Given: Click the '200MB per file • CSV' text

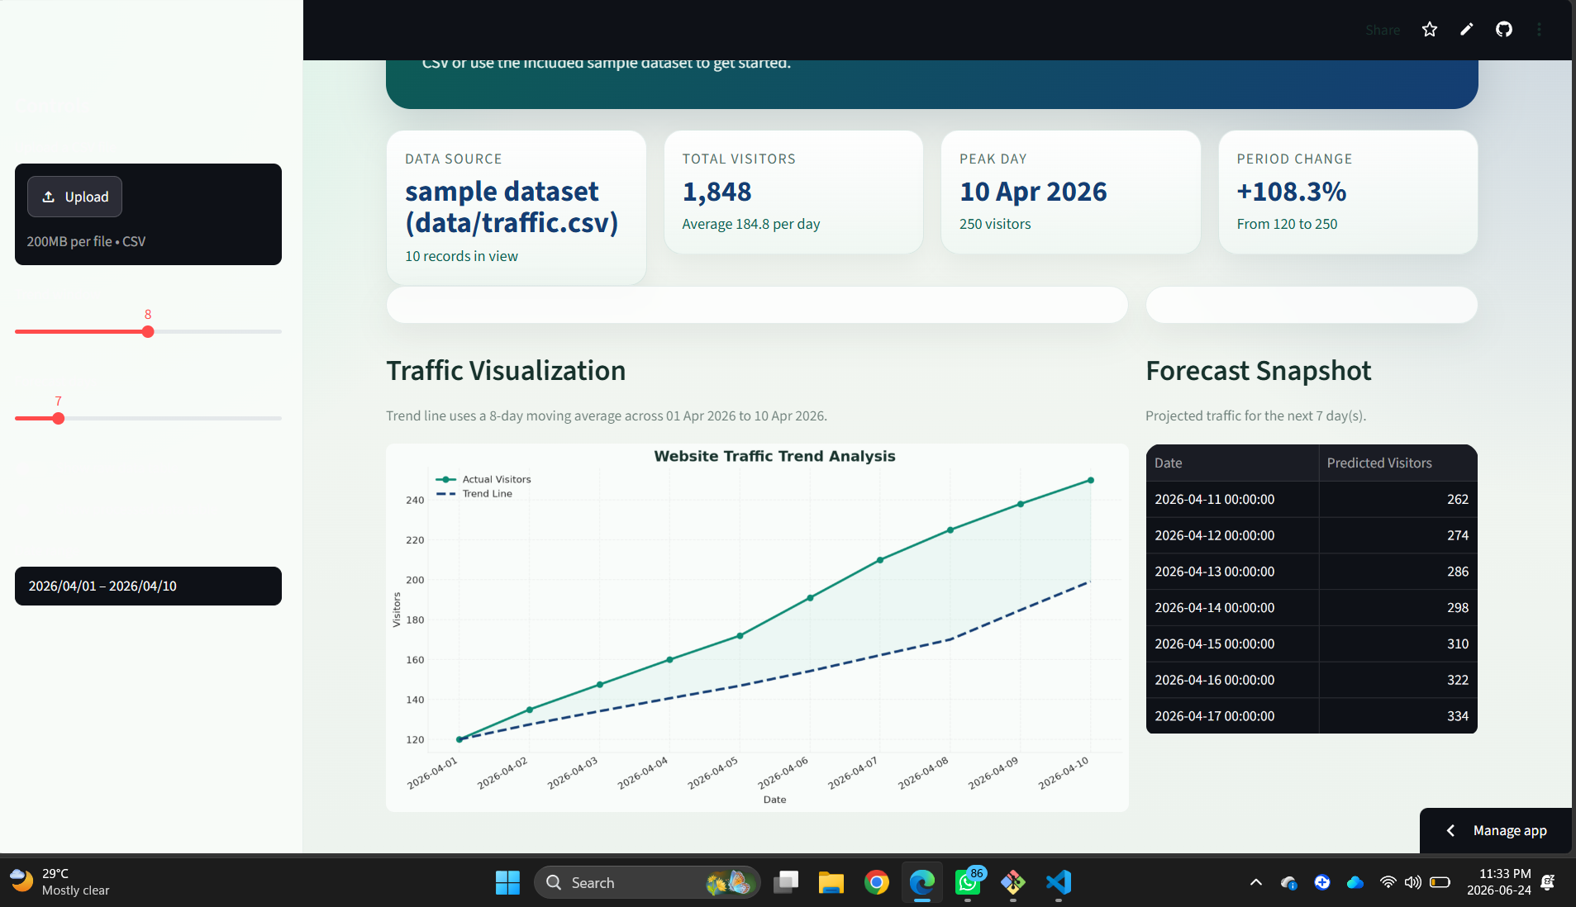Looking at the screenshot, I should tap(86, 241).
